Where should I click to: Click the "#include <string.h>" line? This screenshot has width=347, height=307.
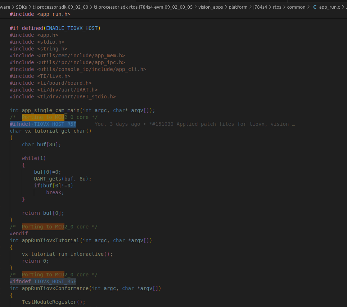point(39,49)
